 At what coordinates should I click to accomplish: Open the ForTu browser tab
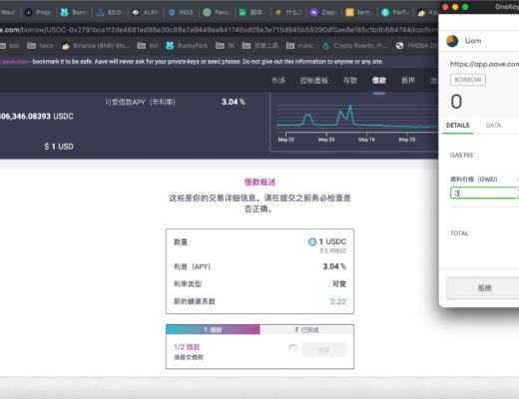395,12
